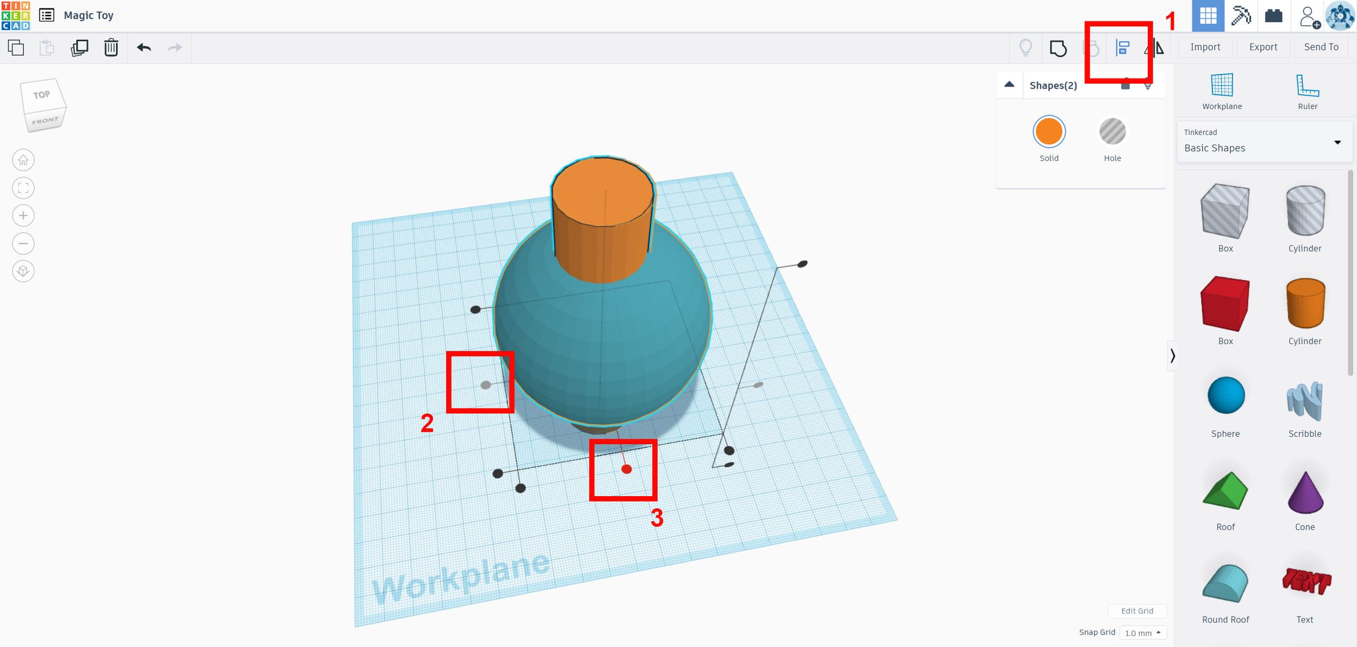Viewport: 1357px width, 647px height.
Task: Click the Home view icon
Action: point(23,160)
